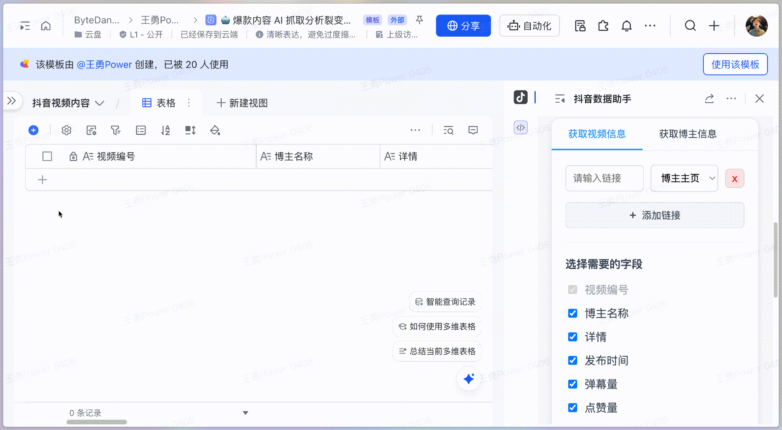
Task: Click the plugin panel vertical scrollbar
Action: coord(776,260)
